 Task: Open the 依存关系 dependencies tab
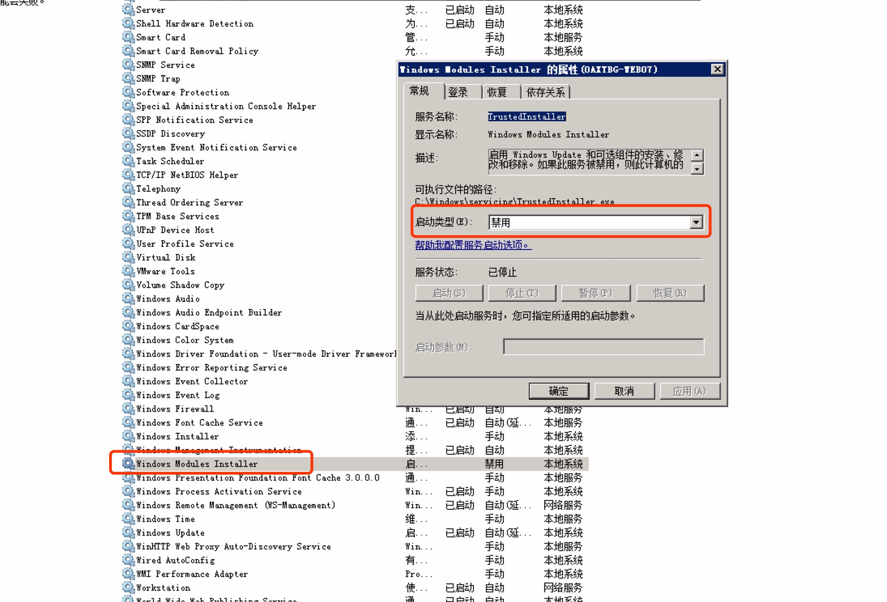545,91
